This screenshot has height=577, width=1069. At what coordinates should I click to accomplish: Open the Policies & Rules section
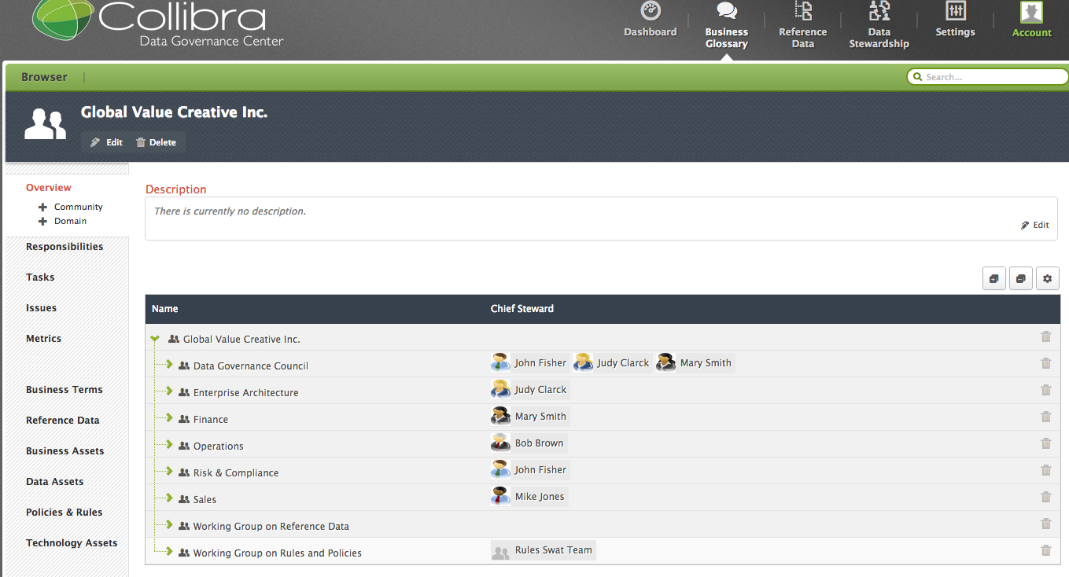[x=65, y=513]
